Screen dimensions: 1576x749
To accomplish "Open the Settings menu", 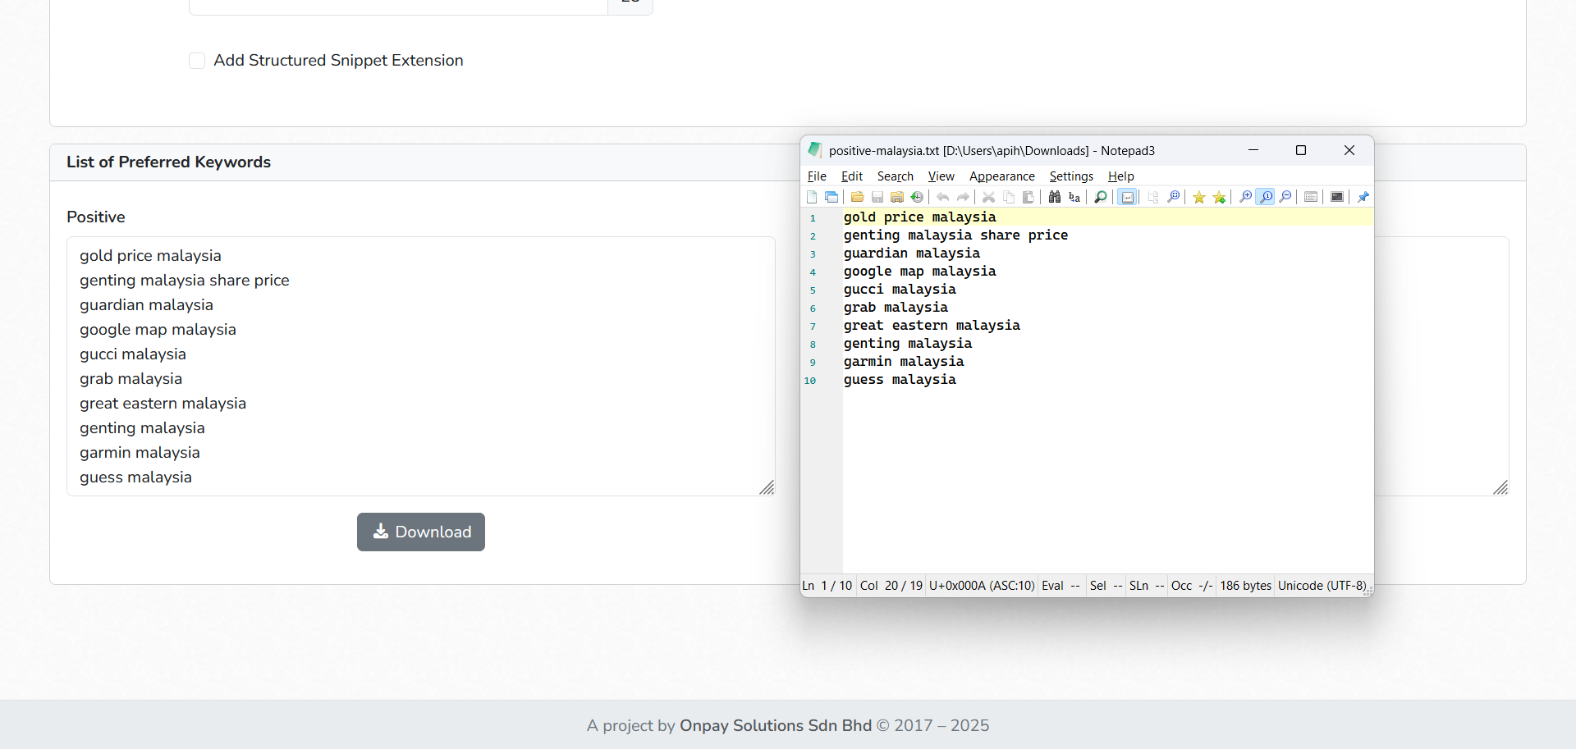I will point(1071,176).
